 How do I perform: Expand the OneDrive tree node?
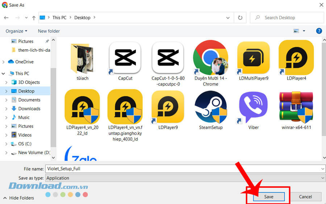pyautogui.click(x=4, y=62)
